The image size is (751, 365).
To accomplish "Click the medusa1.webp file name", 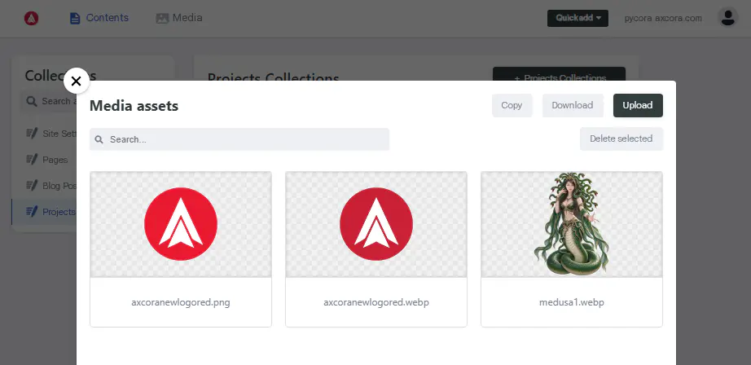I will click(x=571, y=303).
